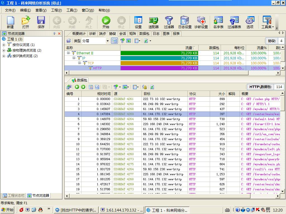Pin the 节点浏览器 panel
This screenshot has width=286, height=214.
point(54,33)
